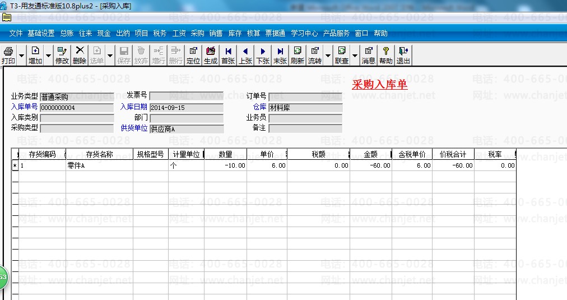Click the 供货单位 blue label
The image size is (567, 300).
pyautogui.click(x=134, y=128)
